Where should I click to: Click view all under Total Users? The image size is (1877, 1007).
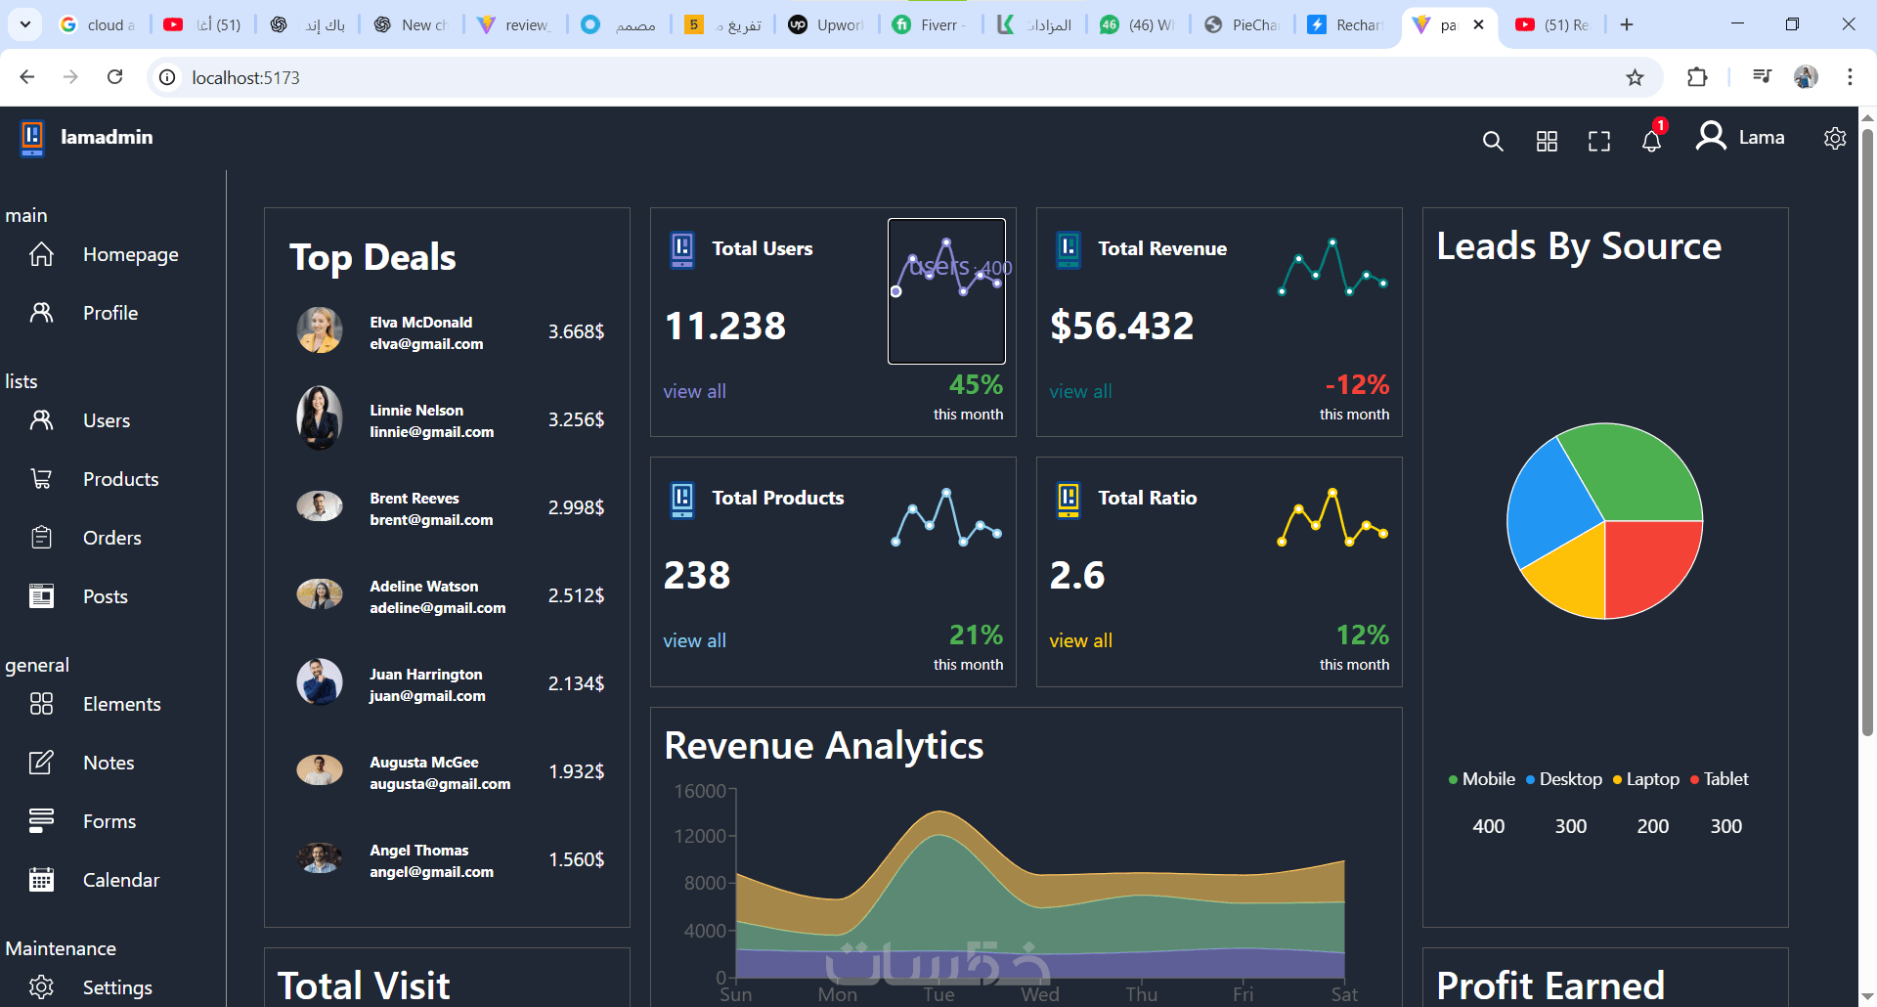[x=694, y=391]
